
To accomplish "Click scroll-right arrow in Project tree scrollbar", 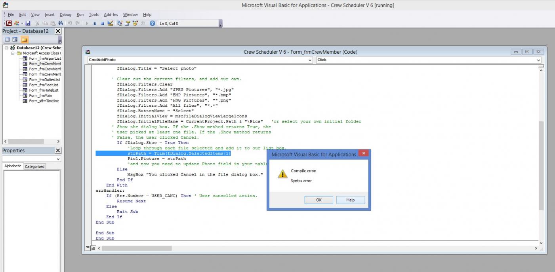I will click(x=58, y=142).
